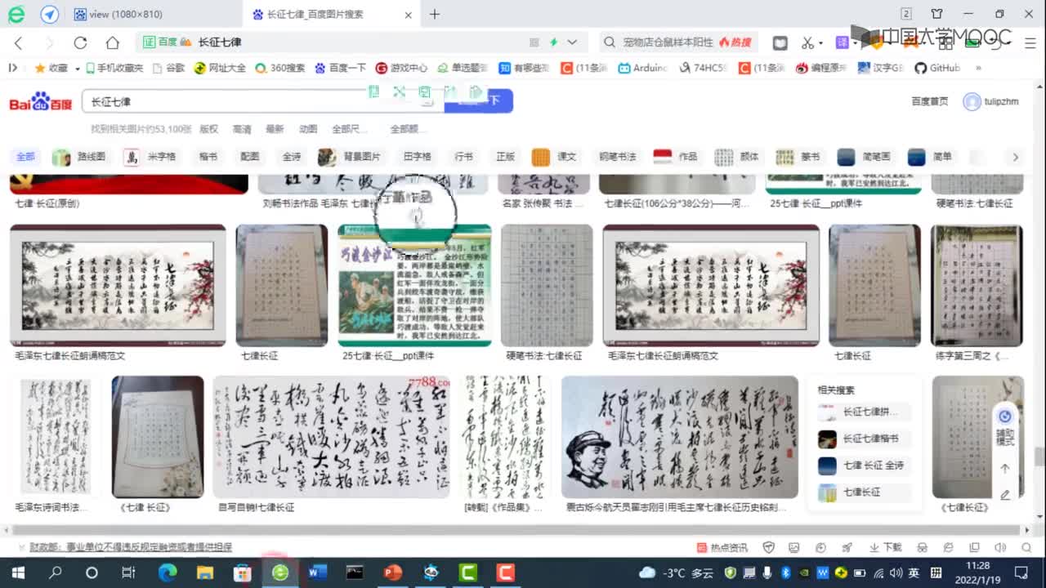Open the 毛泽东诗词书法 thumbnail
Viewport: 1046px width, 588px height.
click(56, 437)
